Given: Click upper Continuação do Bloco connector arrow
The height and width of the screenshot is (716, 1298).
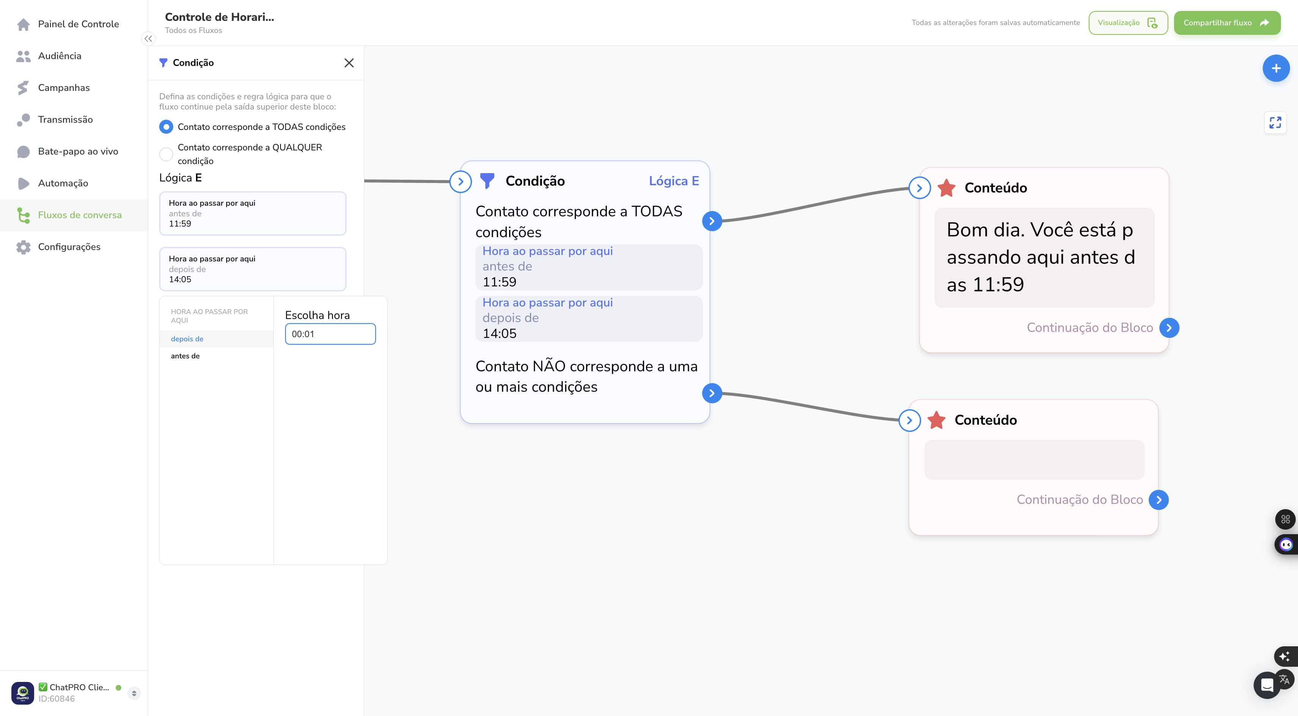Looking at the screenshot, I should click(1169, 328).
